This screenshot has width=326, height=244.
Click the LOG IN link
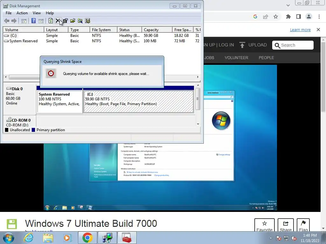(x=226, y=45)
